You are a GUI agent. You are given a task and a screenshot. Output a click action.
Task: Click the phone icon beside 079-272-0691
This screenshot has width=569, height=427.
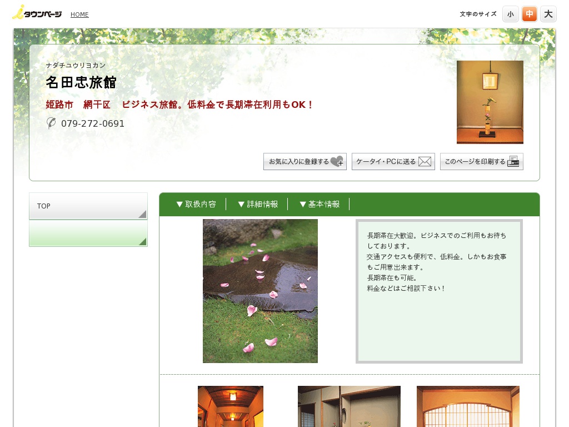click(x=51, y=123)
